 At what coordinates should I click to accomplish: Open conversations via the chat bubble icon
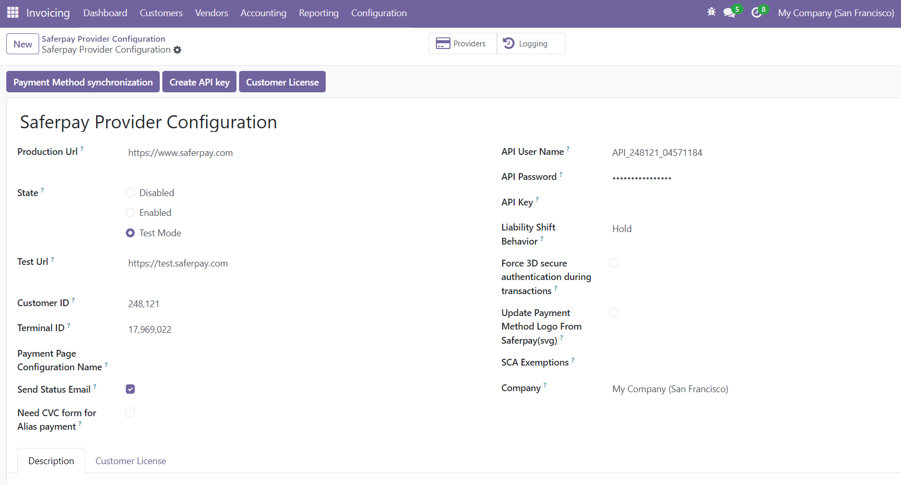coord(728,11)
